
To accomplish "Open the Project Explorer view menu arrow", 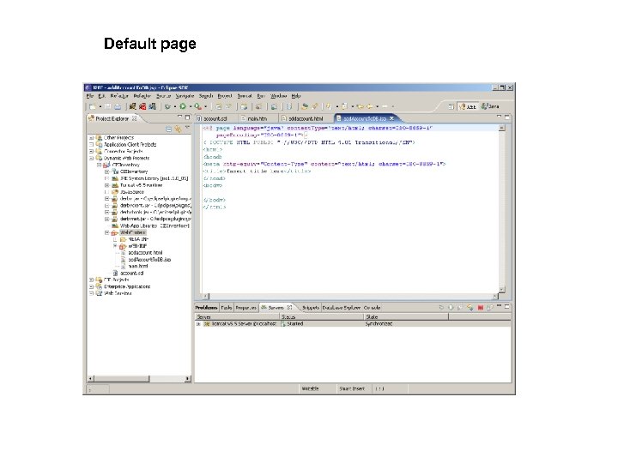I will coord(187,128).
